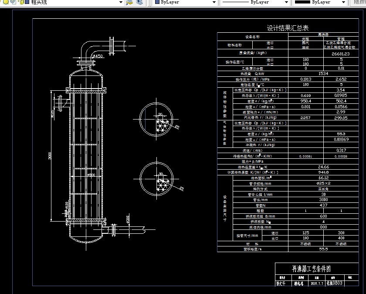Select tube spec value ø25×2
Screen dimensions: 366x294
(x=323, y=183)
